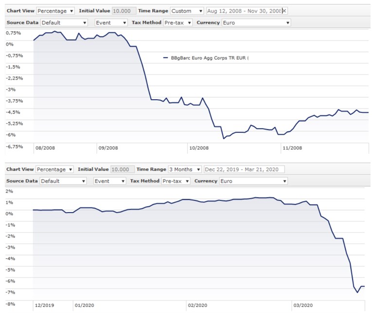Screen dimensions: 372x320
Task: Open Time Range dropdown showing Custom
Action: [x=188, y=11]
